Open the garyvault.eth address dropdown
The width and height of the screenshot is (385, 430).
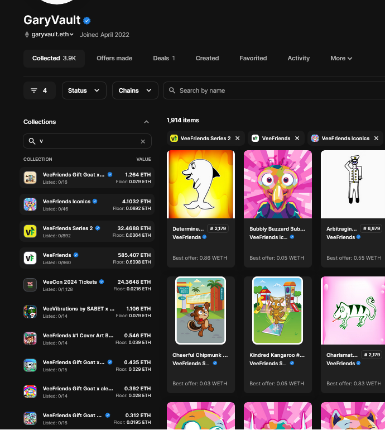[52, 35]
